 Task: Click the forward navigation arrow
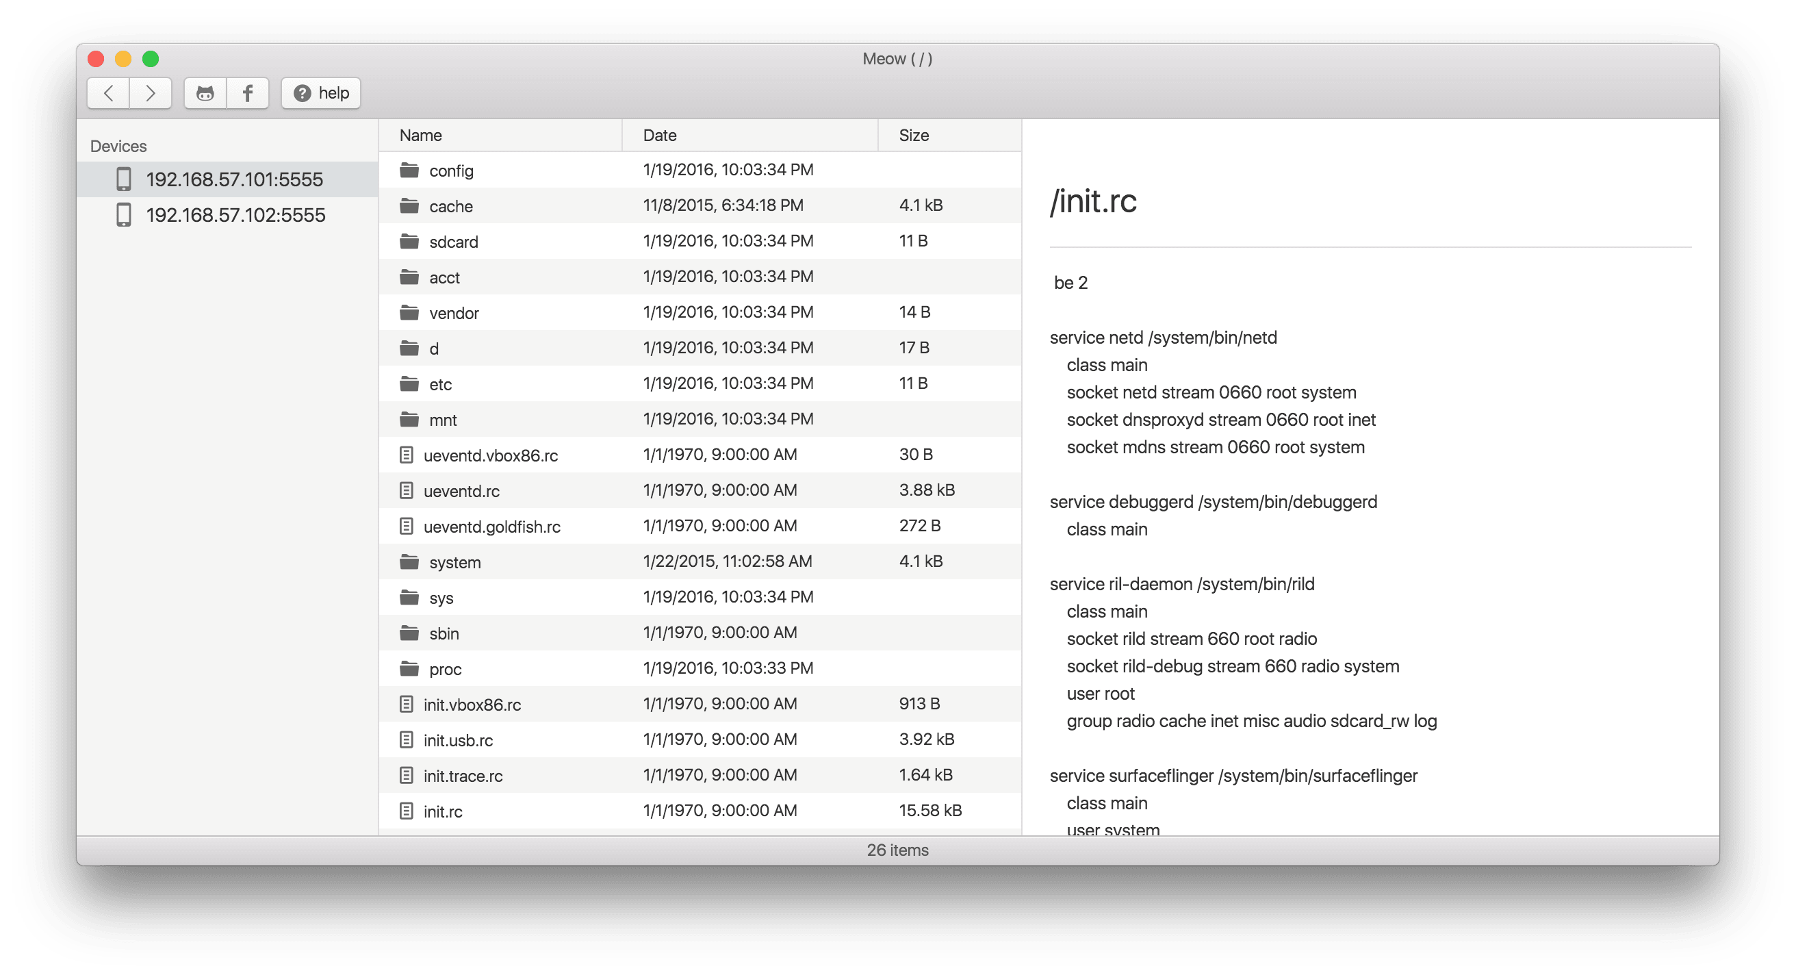(151, 92)
